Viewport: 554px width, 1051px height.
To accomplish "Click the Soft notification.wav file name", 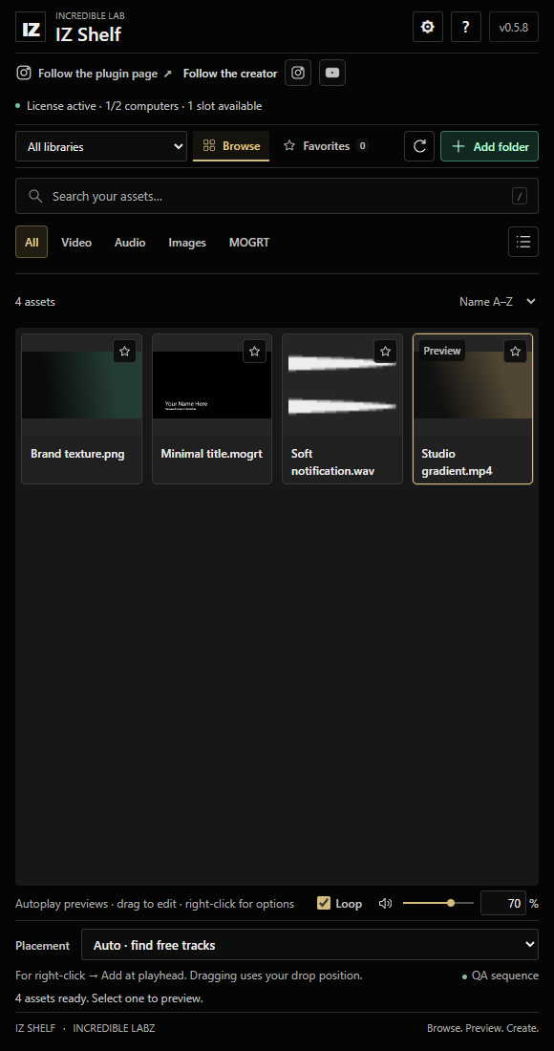I will (x=333, y=462).
